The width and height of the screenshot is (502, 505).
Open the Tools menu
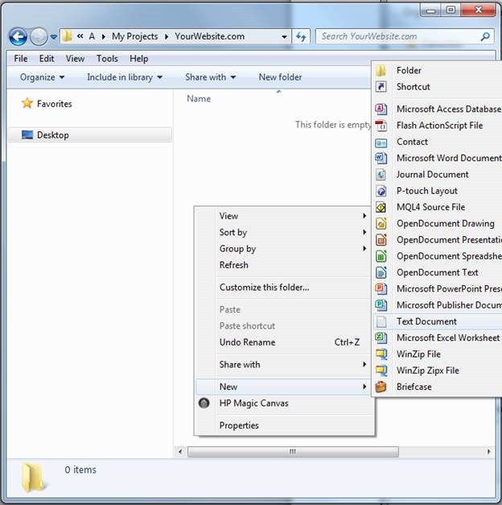(x=107, y=59)
